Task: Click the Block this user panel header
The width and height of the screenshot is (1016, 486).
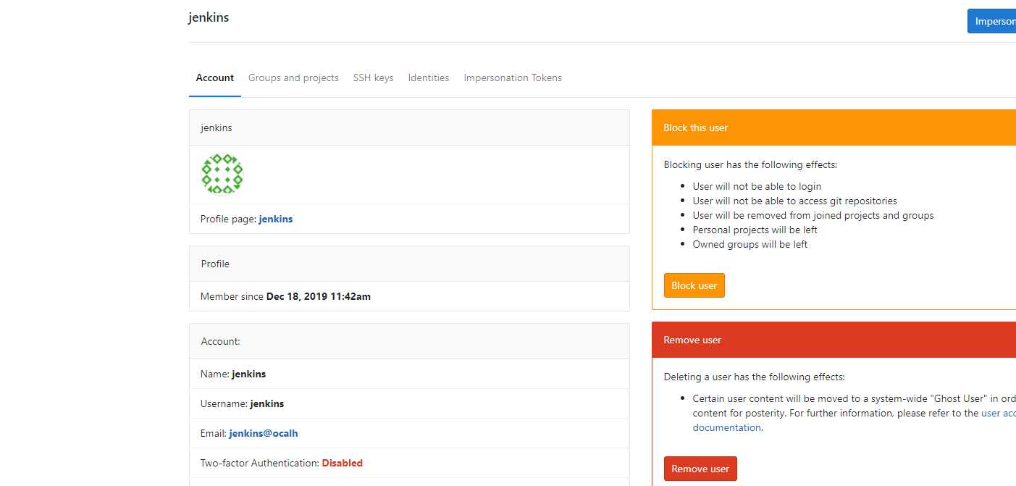Action: 834,127
